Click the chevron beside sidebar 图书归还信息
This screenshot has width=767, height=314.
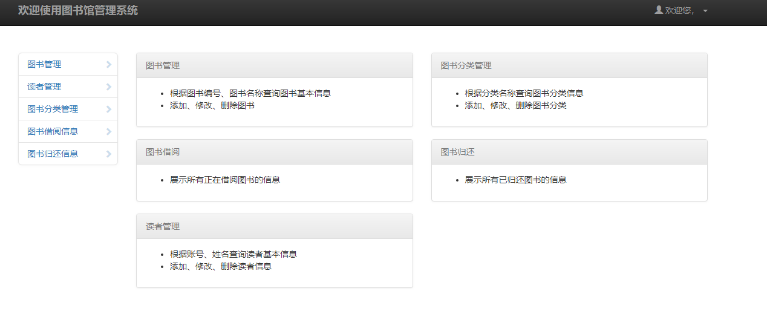(x=108, y=154)
